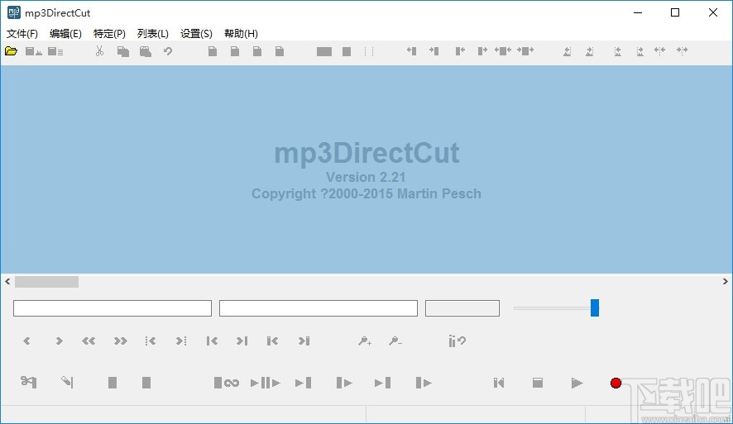Open the 列表(L) menu
Screen dimensions: 733x424
(153, 34)
